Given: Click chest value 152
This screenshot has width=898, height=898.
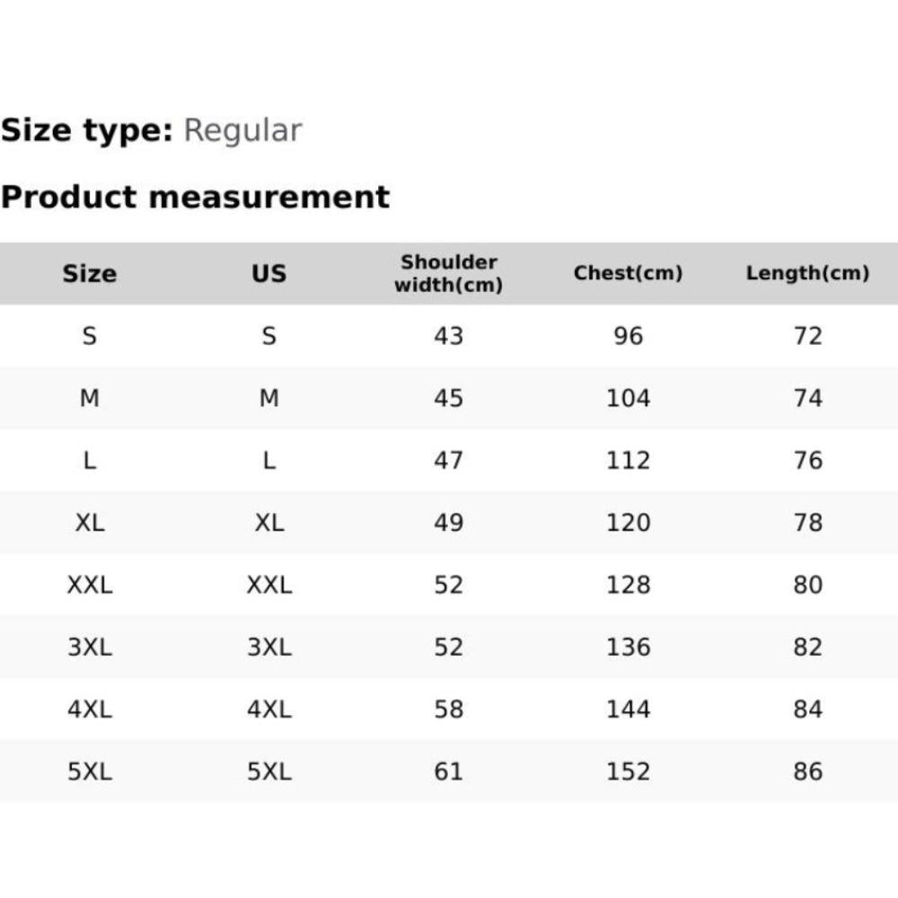Looking at the screenshot, I should pyautogui.click(x=629, y=771).
